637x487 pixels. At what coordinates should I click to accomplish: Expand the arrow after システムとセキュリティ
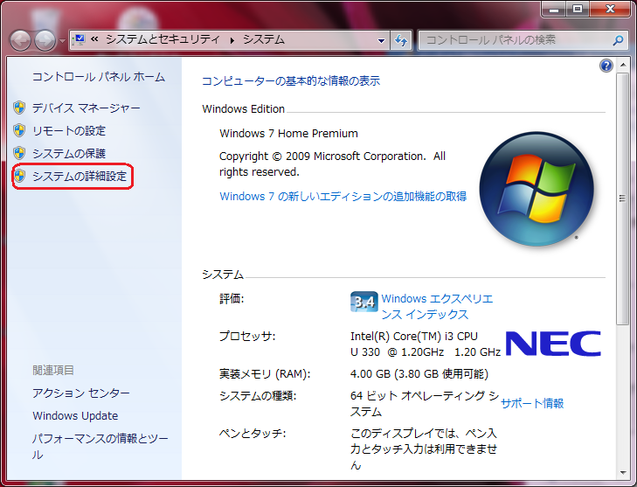tap(232, 40)
